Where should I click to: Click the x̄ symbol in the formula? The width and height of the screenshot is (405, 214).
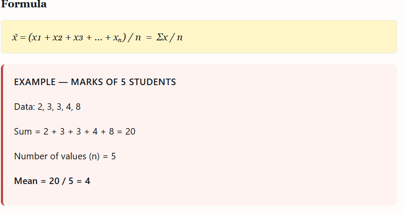[x=15, y=37]
